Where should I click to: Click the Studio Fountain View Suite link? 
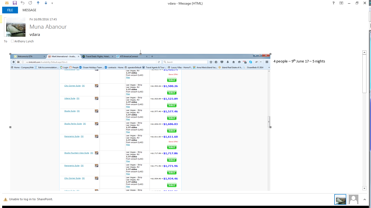coord(77,153)
